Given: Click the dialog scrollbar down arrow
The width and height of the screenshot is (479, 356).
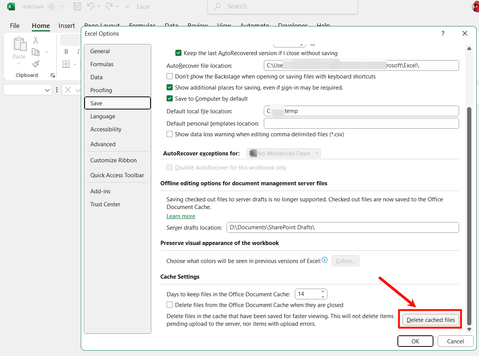Looking at the screenshot, I should (469, 330).
